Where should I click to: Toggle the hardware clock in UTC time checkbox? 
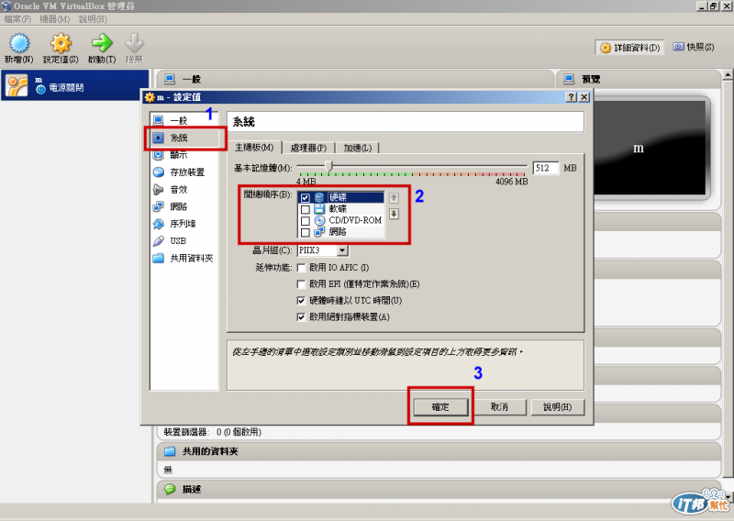(x=302, y=301)
